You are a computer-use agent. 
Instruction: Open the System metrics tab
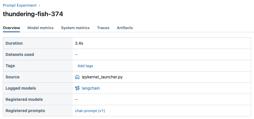point(75,28)
